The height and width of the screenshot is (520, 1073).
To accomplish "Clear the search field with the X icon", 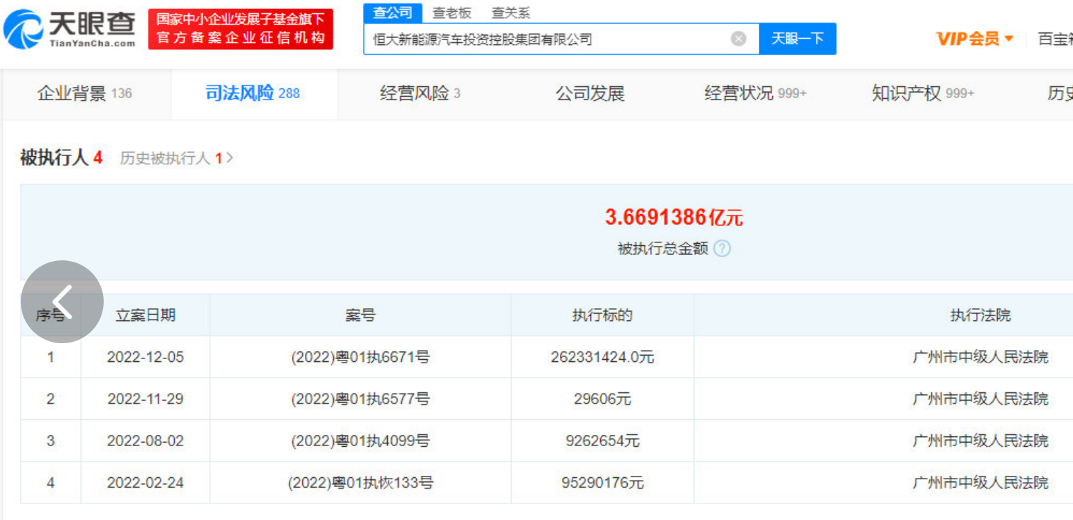I will (738, 39).
